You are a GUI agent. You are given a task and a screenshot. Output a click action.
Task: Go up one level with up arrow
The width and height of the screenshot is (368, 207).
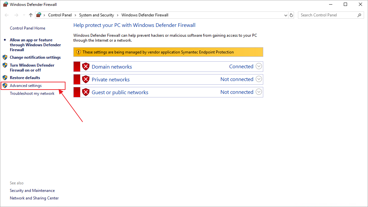coord(31,15)
